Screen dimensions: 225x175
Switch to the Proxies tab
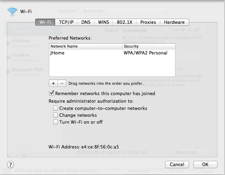[x=148, y=22]
